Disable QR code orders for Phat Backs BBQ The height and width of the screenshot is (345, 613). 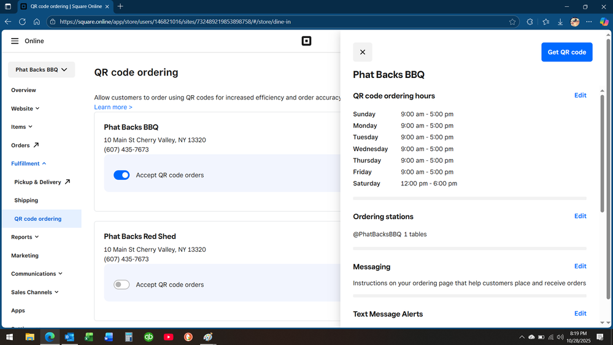121,175
